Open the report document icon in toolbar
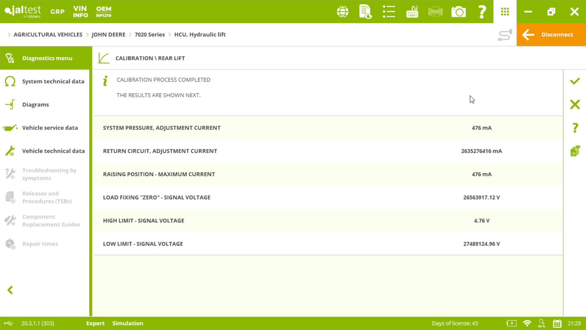This screenshot has width=586, height=330. point(365,12)
